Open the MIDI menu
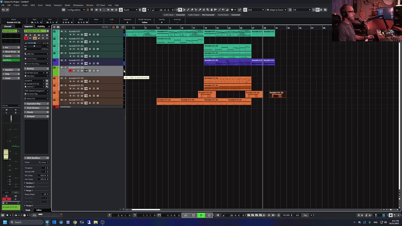Viewport: 402px width, 226px height. point(33,5)
